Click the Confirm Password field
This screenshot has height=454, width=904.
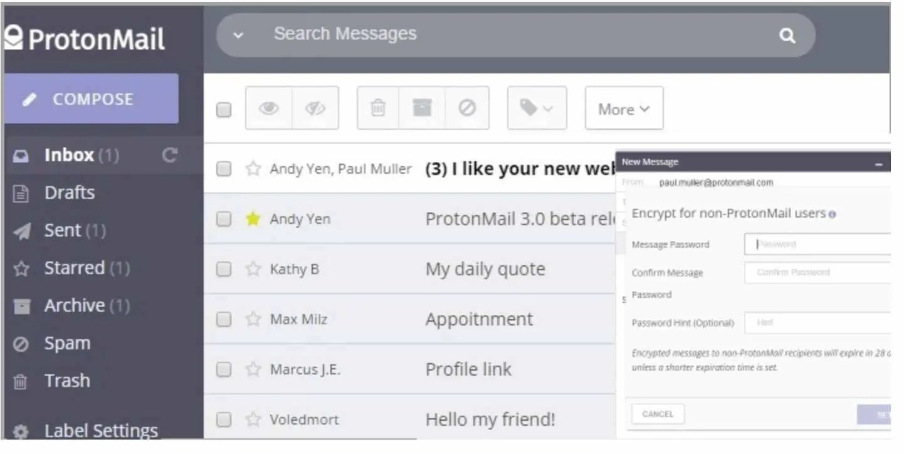click(x=817, y=272)
